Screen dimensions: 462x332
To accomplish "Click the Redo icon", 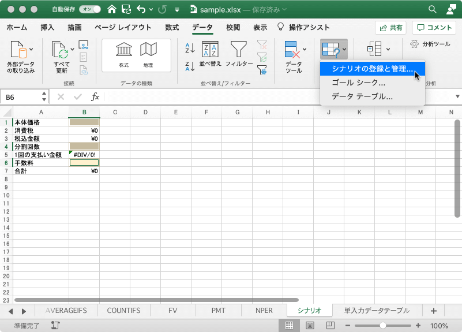I will [162, 9].
